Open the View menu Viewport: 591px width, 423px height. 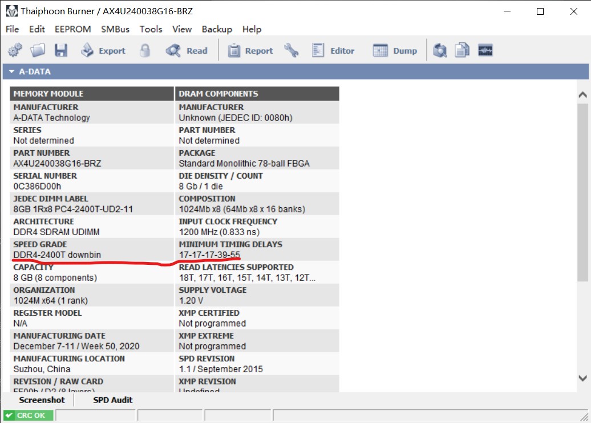click(x=182, y=29)
